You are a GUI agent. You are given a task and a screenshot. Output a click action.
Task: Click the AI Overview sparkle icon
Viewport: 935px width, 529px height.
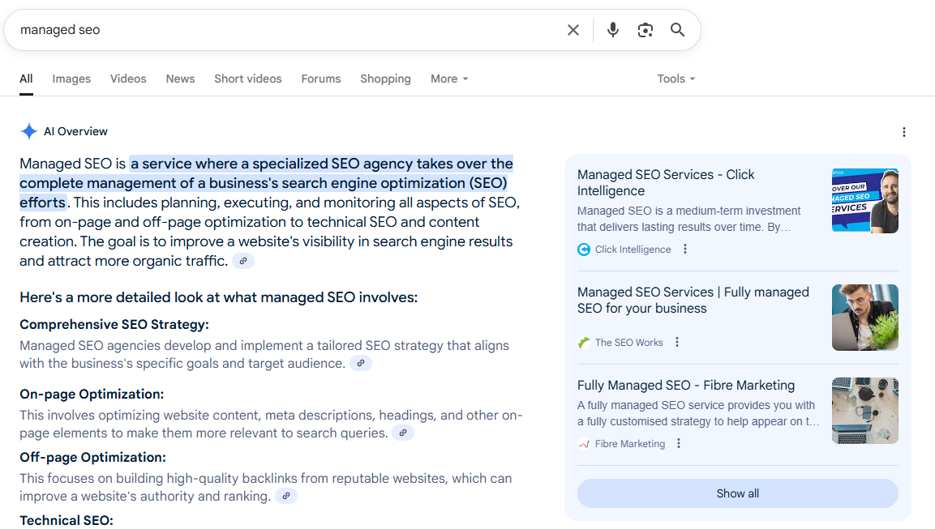pos(29,131)
